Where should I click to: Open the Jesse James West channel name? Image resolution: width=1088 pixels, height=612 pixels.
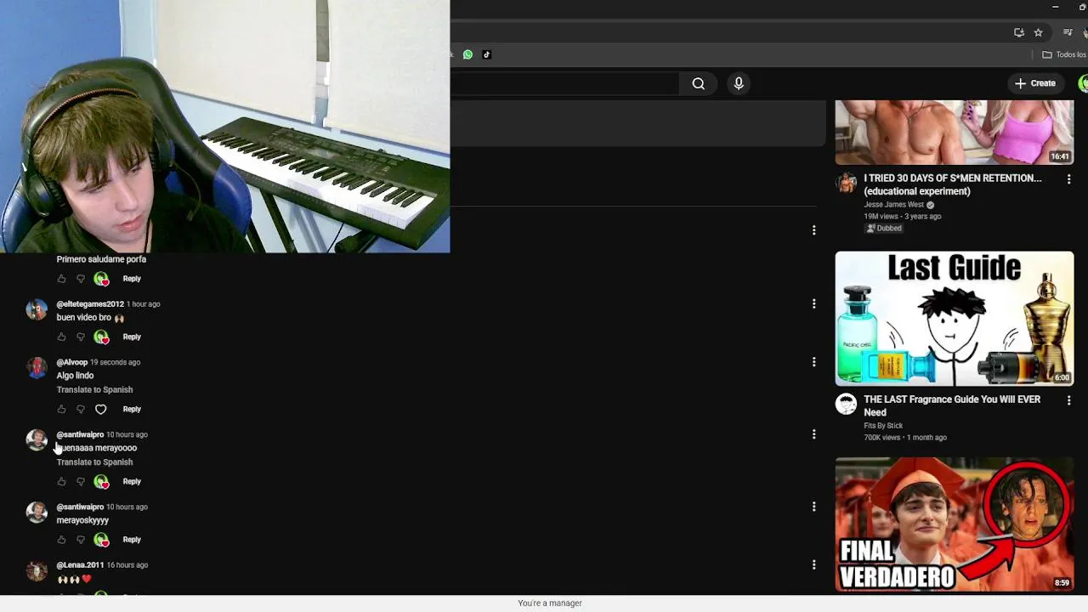[x=893, y=205]
